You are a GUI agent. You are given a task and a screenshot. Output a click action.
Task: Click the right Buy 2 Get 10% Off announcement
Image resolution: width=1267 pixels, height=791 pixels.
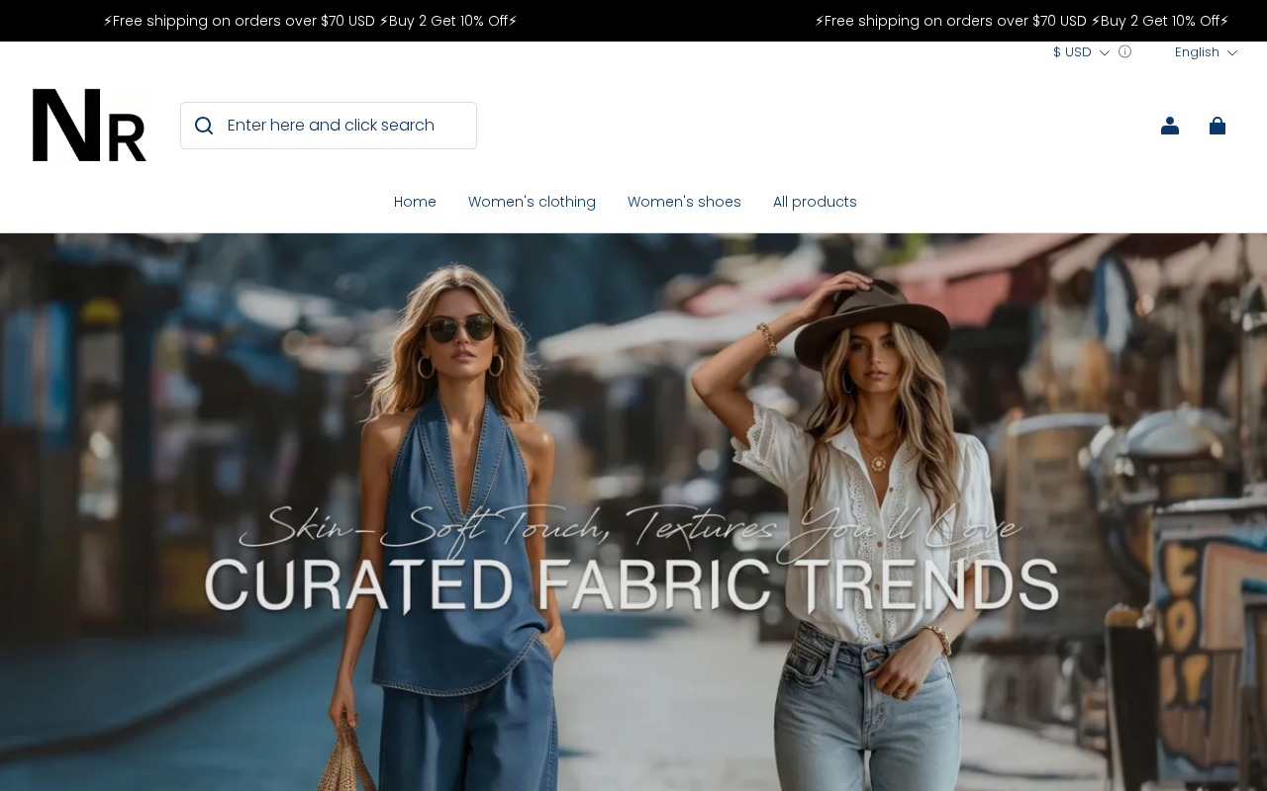(x=1160, y=21)
